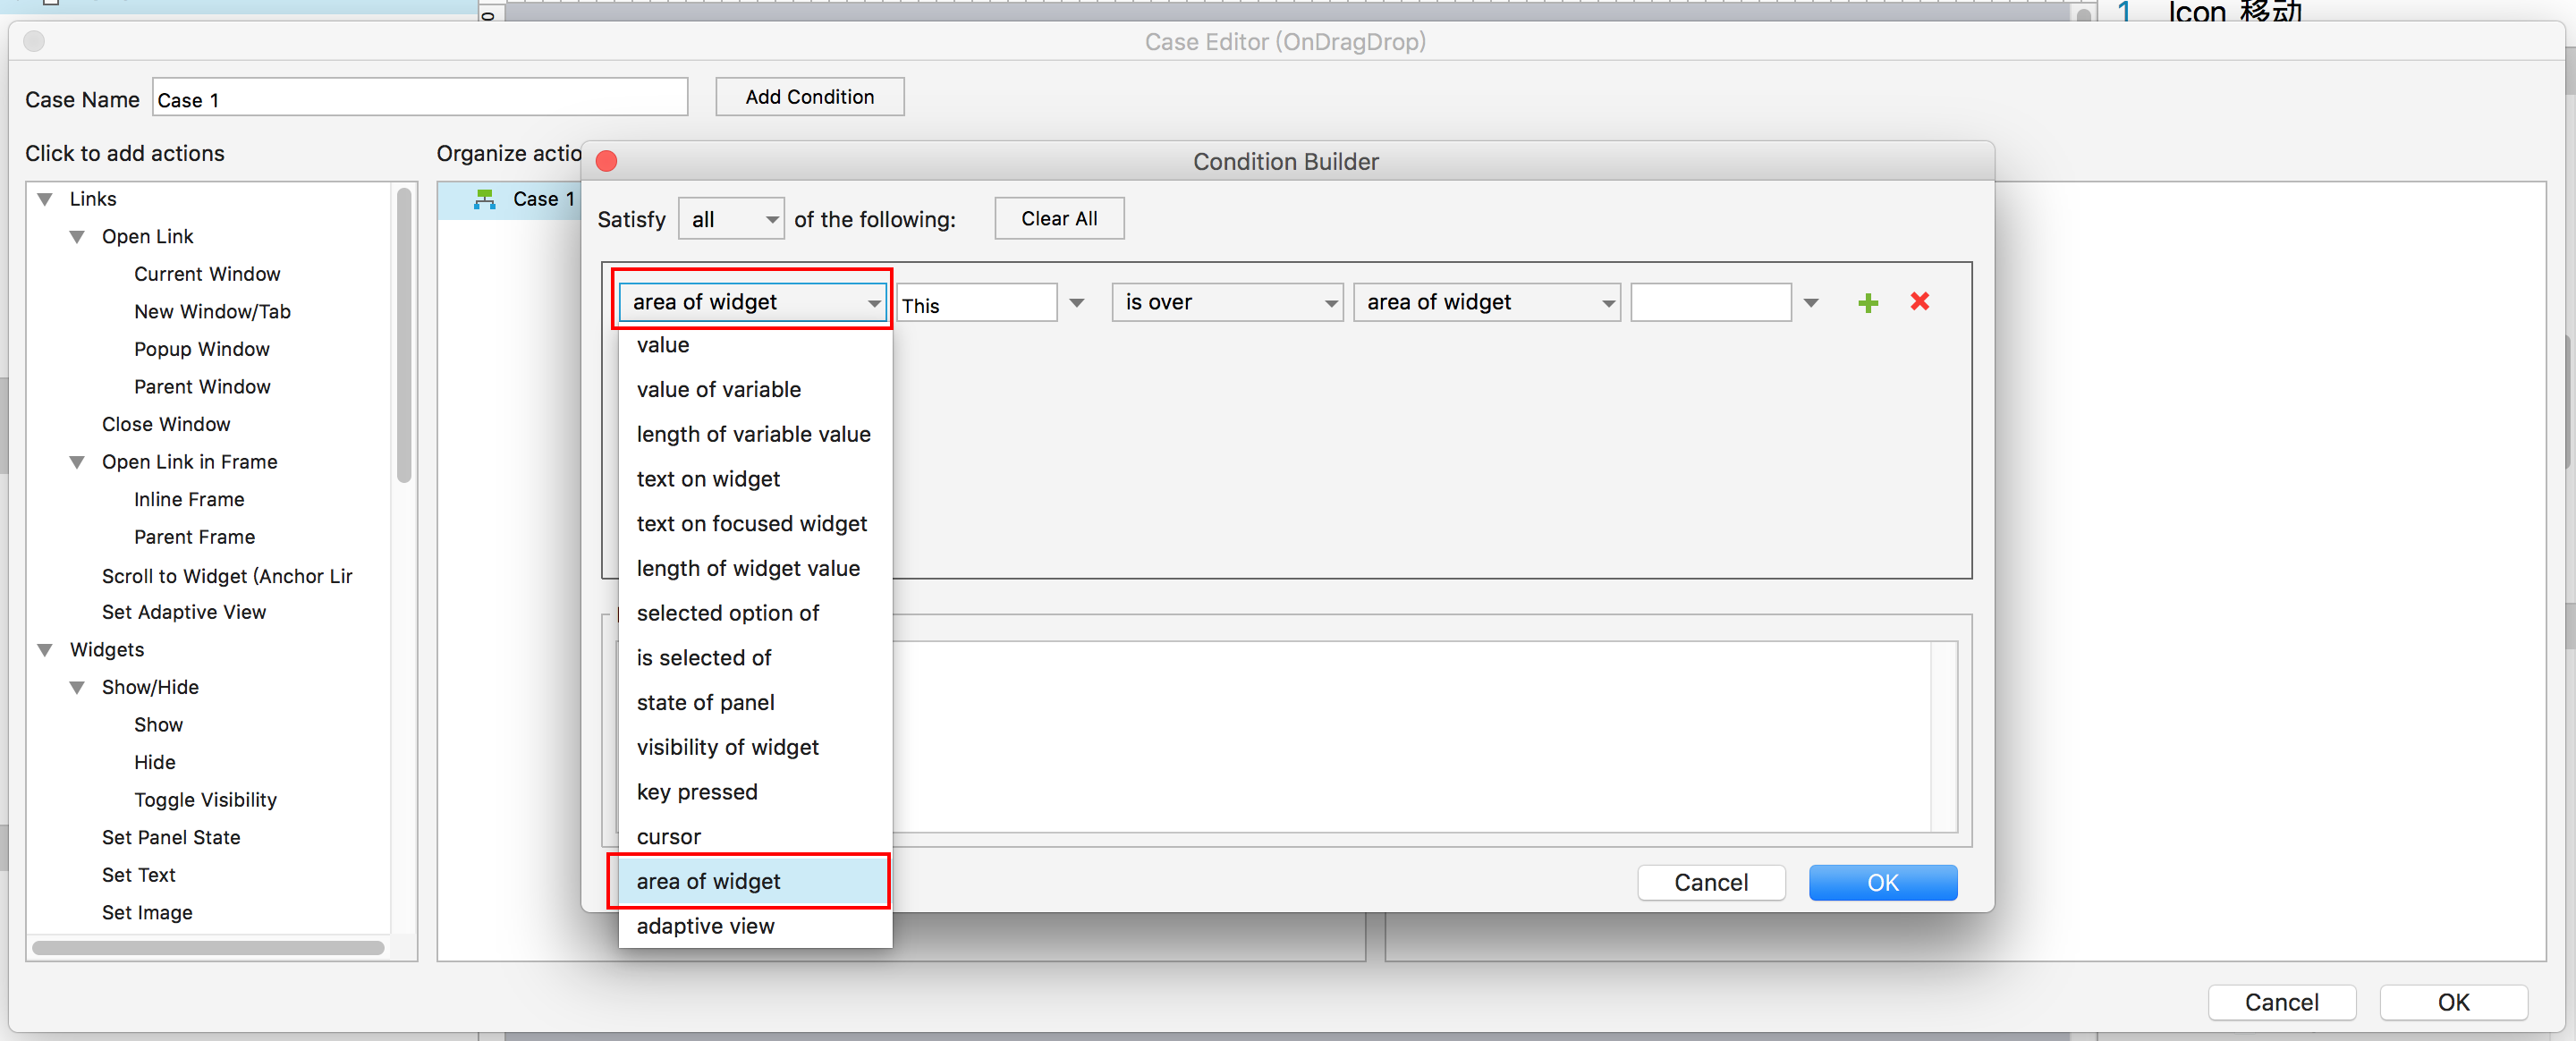
Task: Select 'value of variable' option
Action: tap(718, 389)
